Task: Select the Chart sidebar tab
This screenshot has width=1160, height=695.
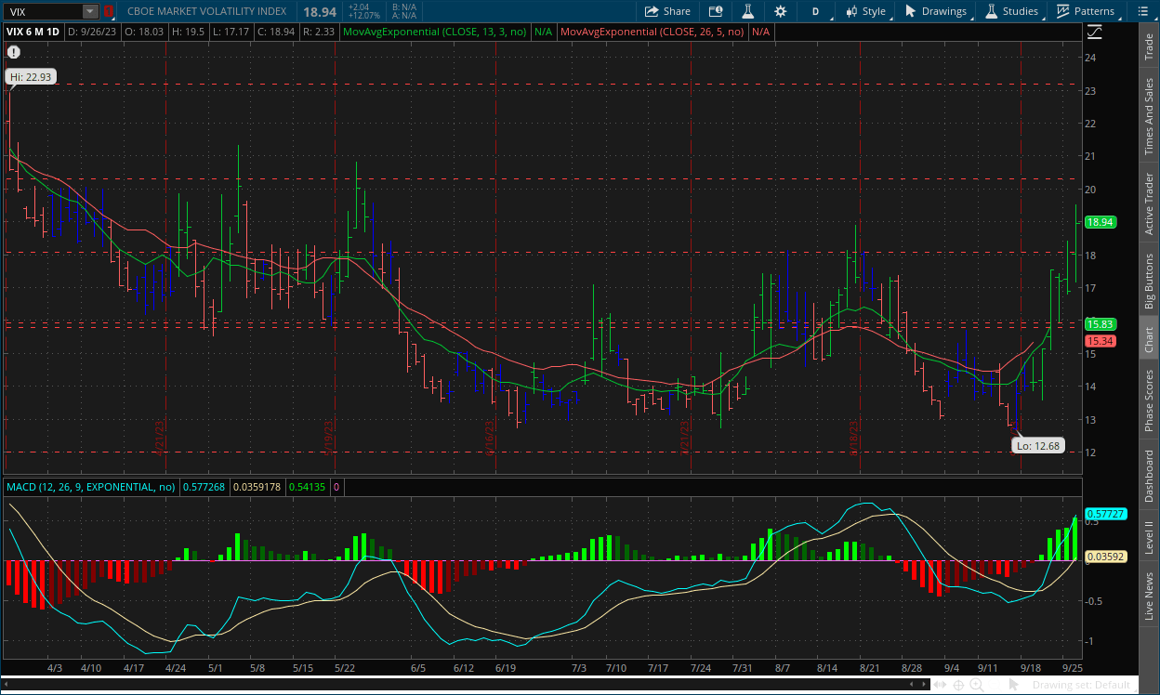Action: tap(1149, 339)
